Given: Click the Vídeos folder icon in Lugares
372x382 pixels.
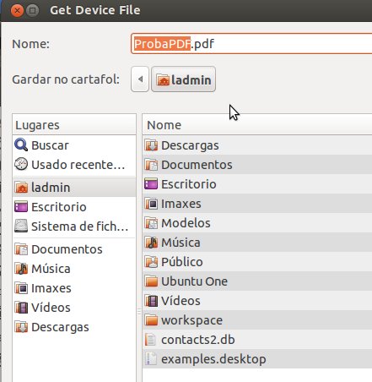Looking at the screenshot, I should pos(21,308).
